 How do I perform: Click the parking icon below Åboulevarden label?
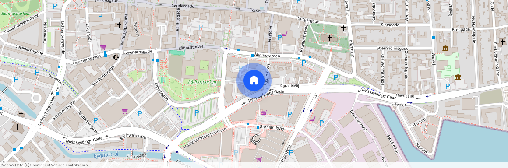[303, 63]
